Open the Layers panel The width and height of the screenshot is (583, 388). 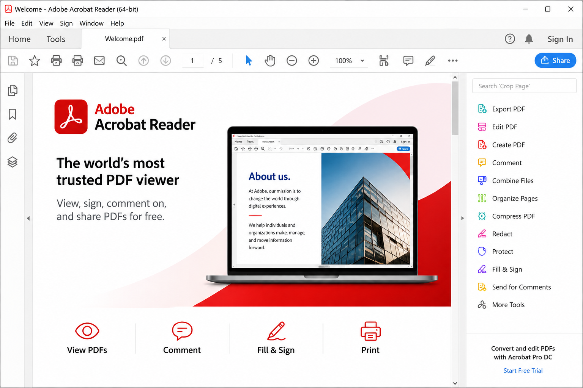click(13, 162)
